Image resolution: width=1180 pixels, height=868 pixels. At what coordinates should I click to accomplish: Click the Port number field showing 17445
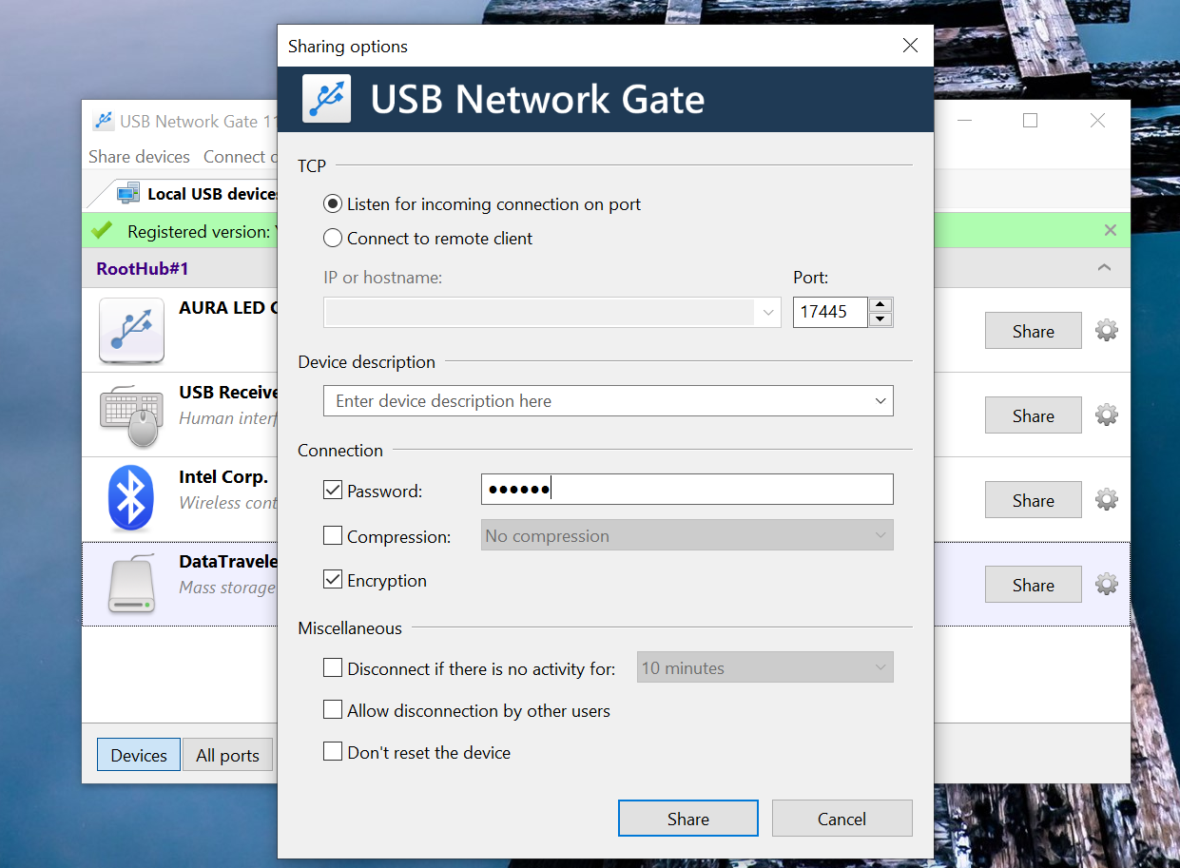point(830,312)
